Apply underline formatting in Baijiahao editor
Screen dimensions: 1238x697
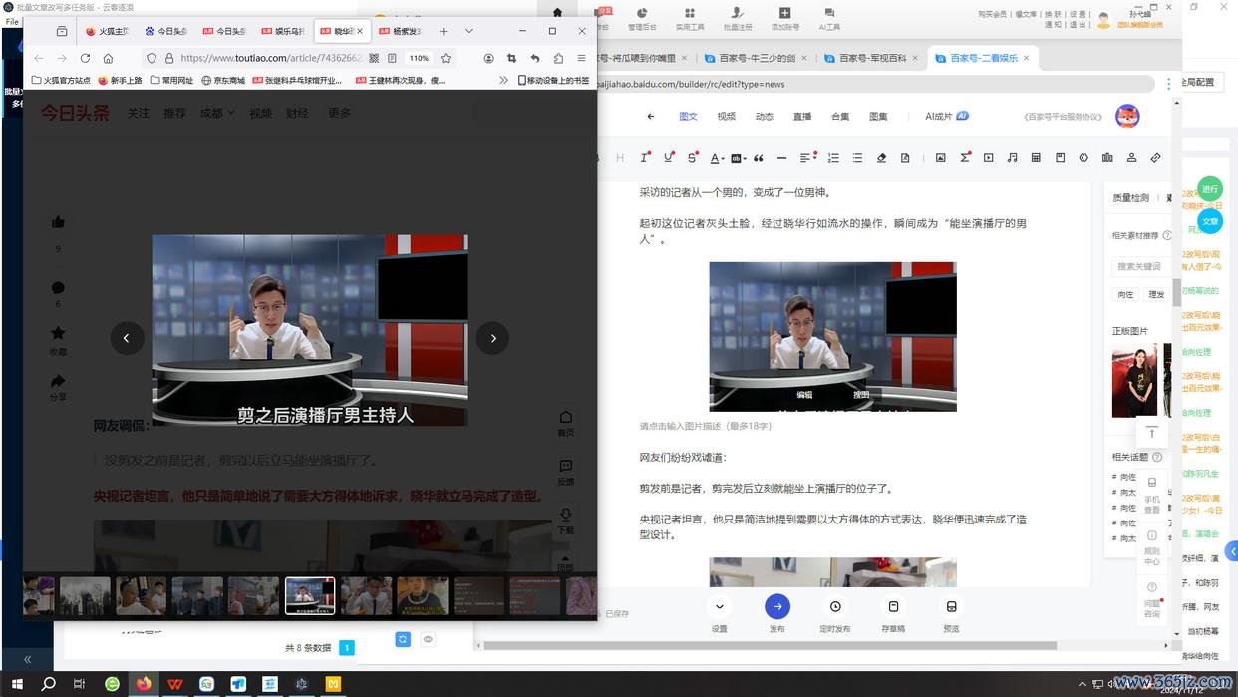(668, 158)
